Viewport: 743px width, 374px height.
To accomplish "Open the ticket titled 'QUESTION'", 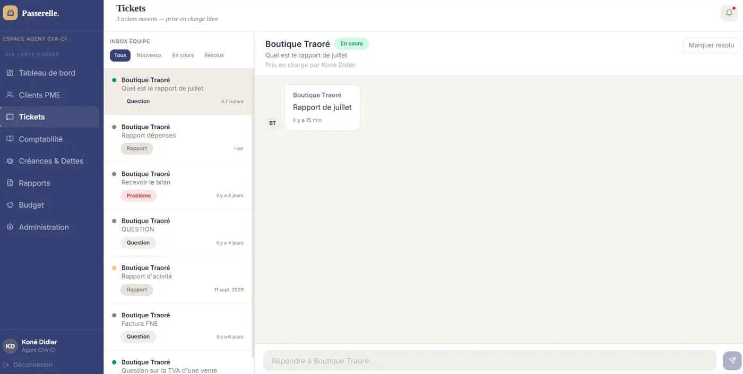I will click(x=178, y=233).
